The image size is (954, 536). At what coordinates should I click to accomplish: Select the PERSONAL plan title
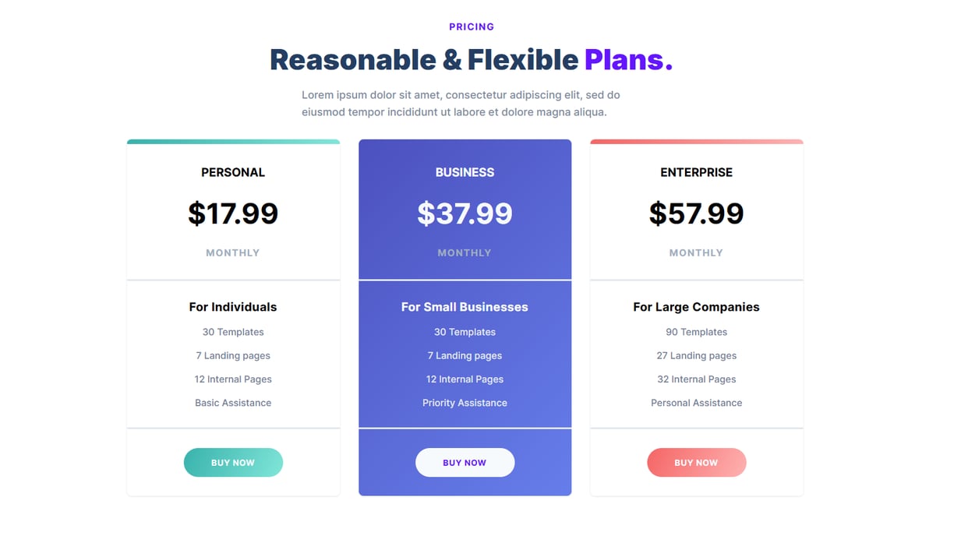[x=233, y=172]
